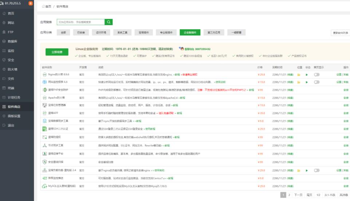Click the 安全基线扫描 plugin name

[x=56, y=162]
